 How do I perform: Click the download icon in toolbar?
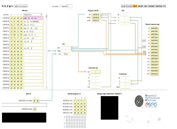click(x=10, y=6)
